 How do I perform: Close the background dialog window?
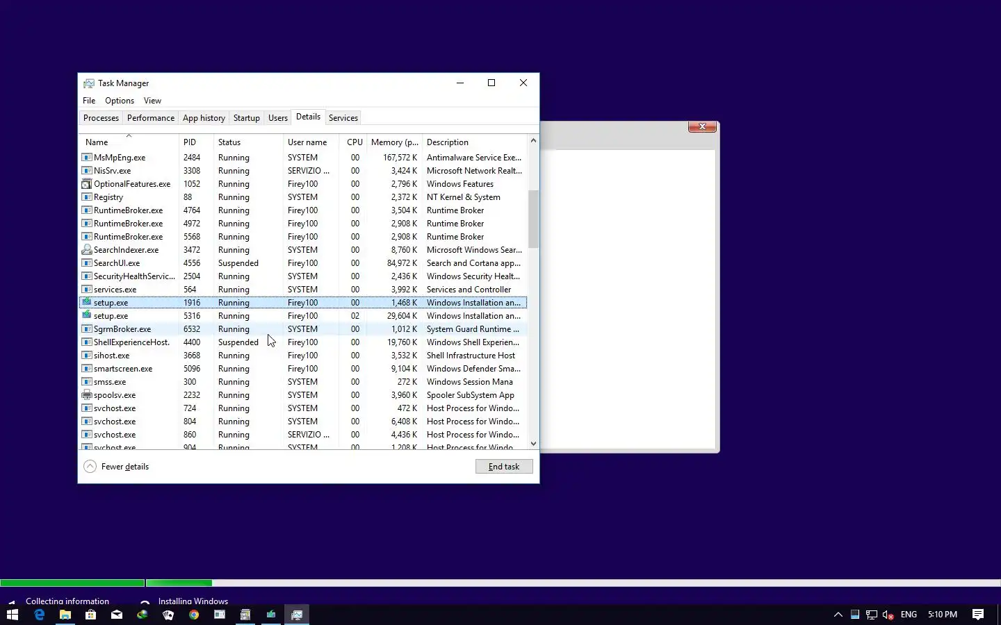[702, 126]
